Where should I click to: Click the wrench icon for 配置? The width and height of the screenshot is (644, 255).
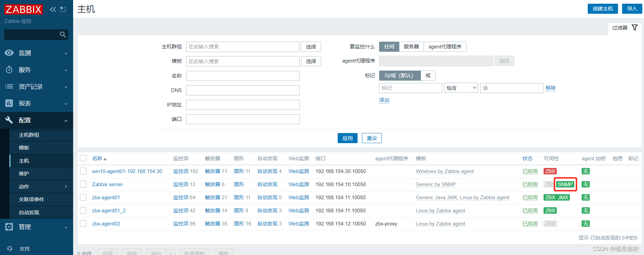9,120
